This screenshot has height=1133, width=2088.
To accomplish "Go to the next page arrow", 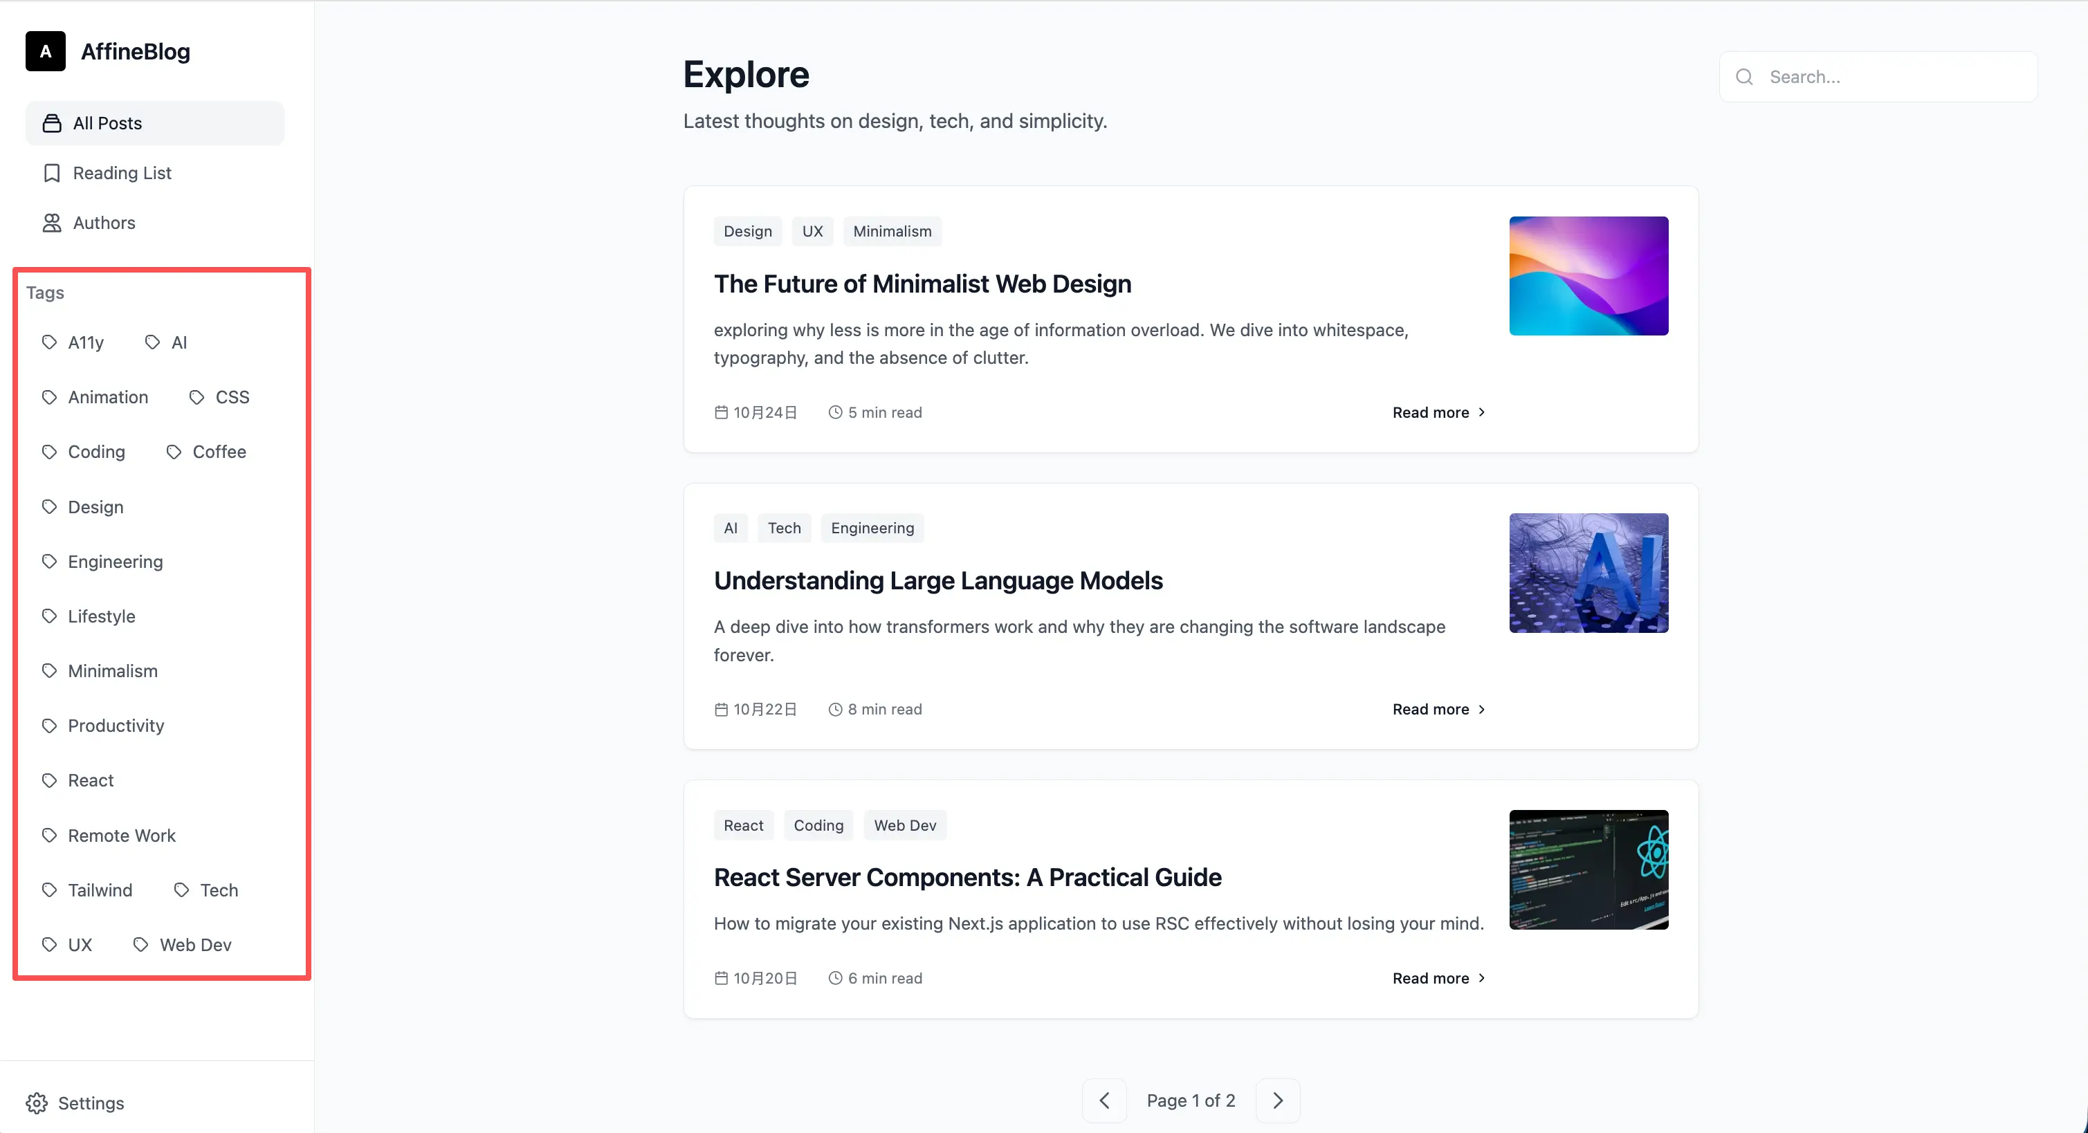I will pos(1277,1100).
